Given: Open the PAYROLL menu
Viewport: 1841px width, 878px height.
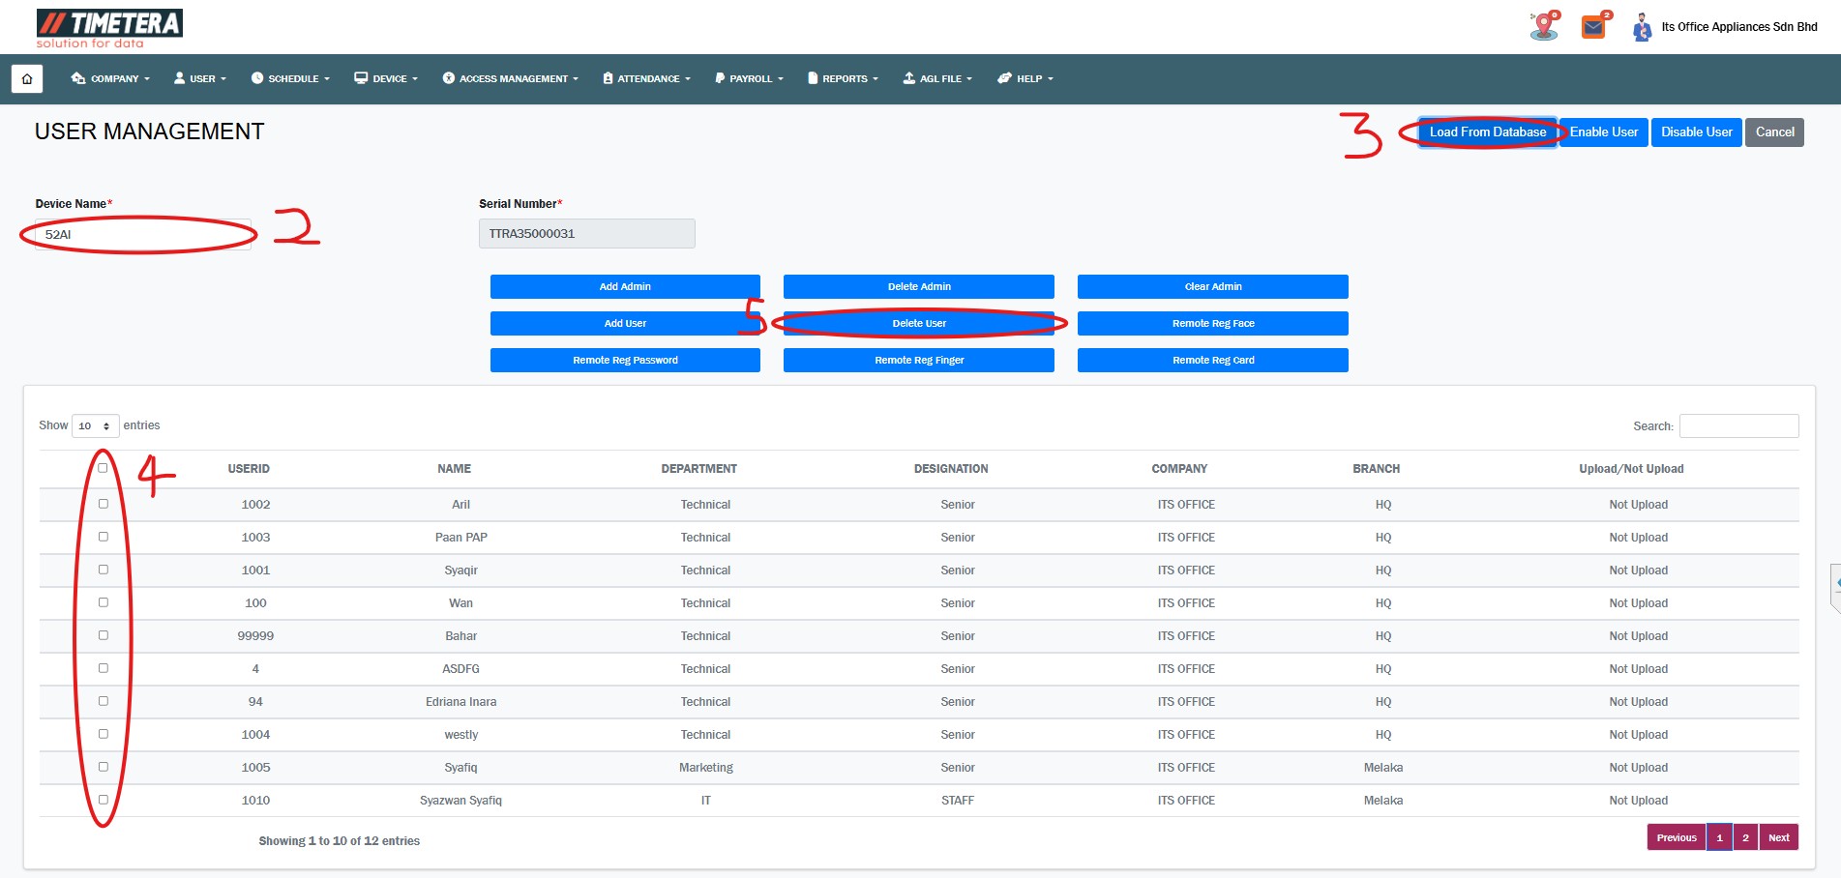Looking at the screenshot, I should point(749,78).
